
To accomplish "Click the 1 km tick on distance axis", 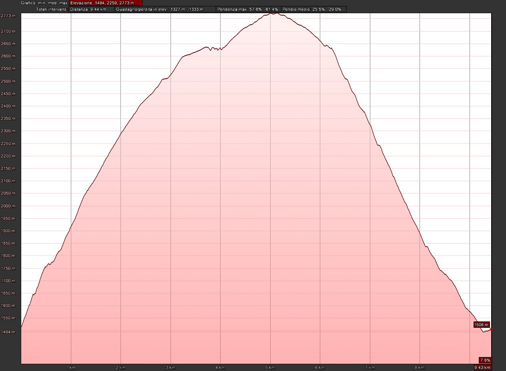I will (70, 367).
